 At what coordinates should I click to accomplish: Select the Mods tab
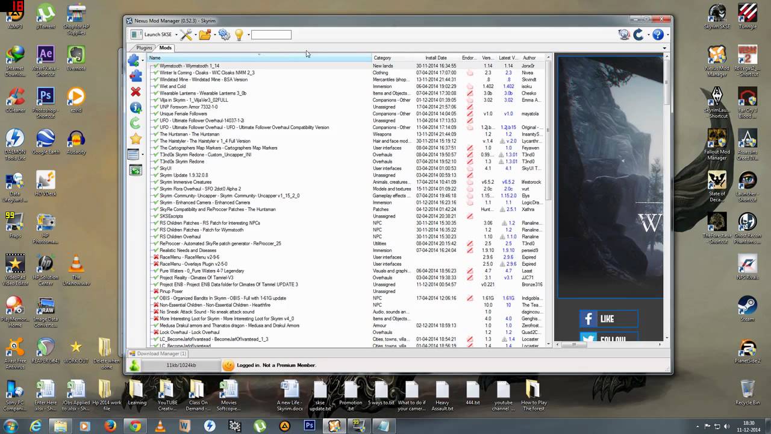165,48
